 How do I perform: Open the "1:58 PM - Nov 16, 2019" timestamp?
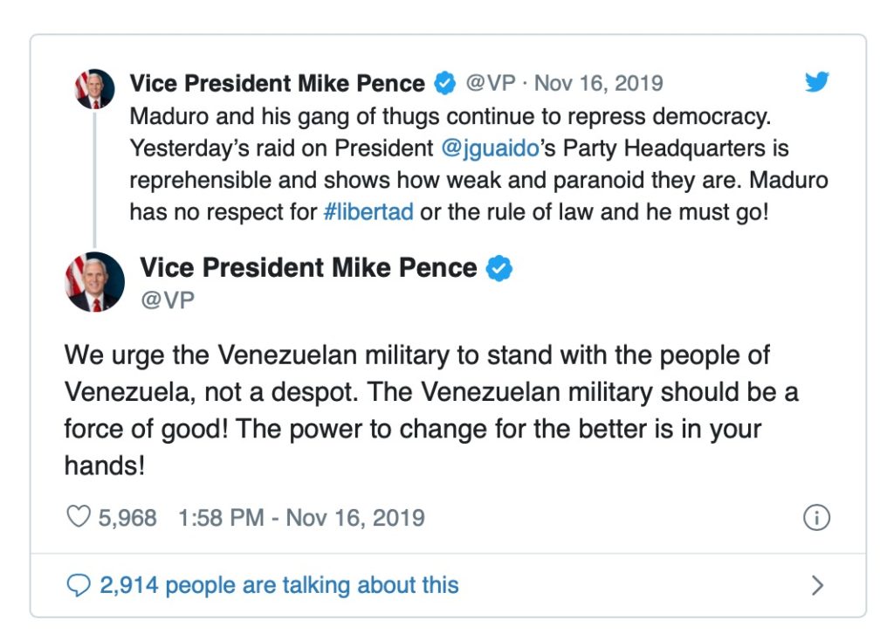click(301, 518)
